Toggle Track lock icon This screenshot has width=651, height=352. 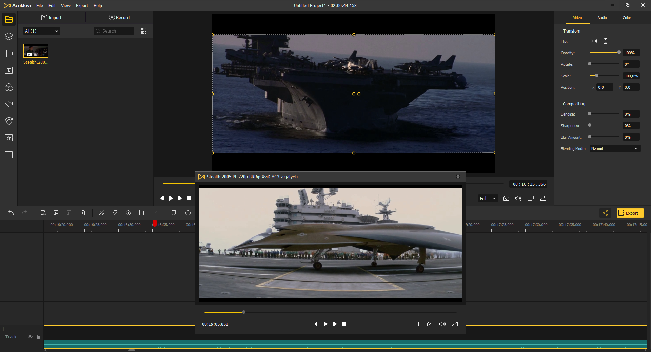(x=38, y=337)
